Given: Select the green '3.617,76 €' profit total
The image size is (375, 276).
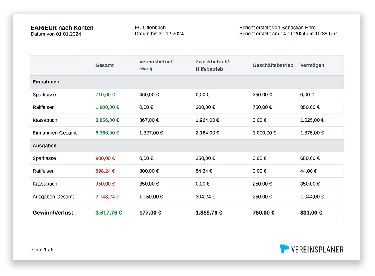Looking at the screenshot, I should (x=109, y=213).
